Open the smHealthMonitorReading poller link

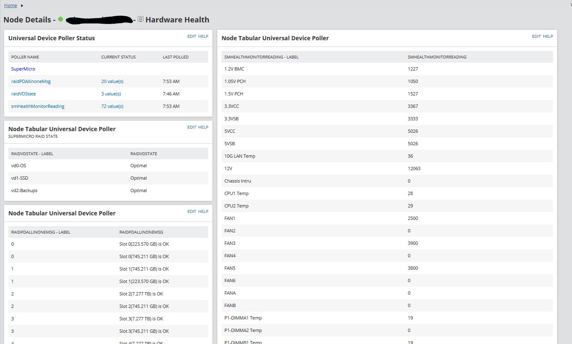tap(38, 106)
